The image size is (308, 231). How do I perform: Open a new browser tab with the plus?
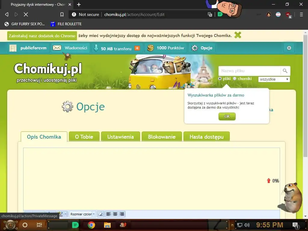click(79, 4)
